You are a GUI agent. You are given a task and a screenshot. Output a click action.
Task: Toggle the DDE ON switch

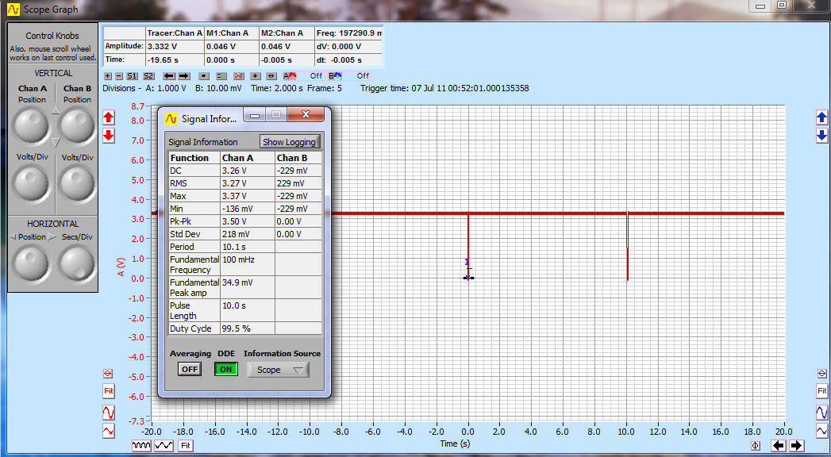tap(226, 370)
